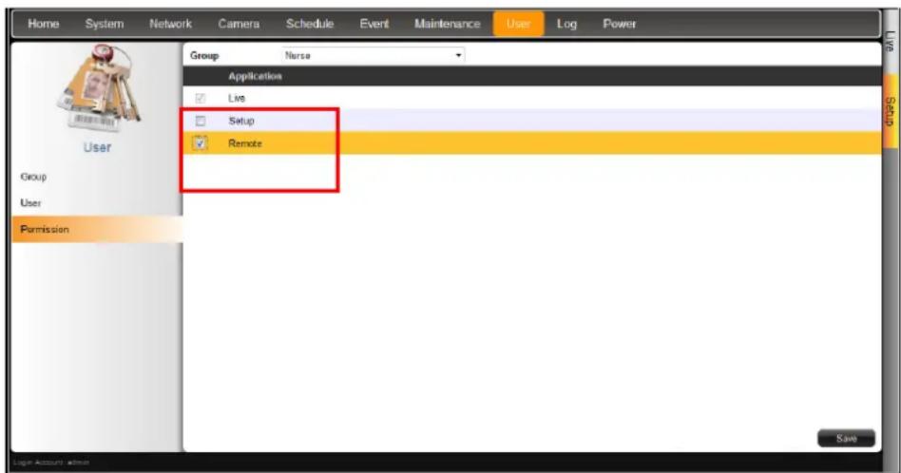The height and width of the screenshot is (473, 901).
Task: Open the Event menu
Action: (x=374, y=24)
